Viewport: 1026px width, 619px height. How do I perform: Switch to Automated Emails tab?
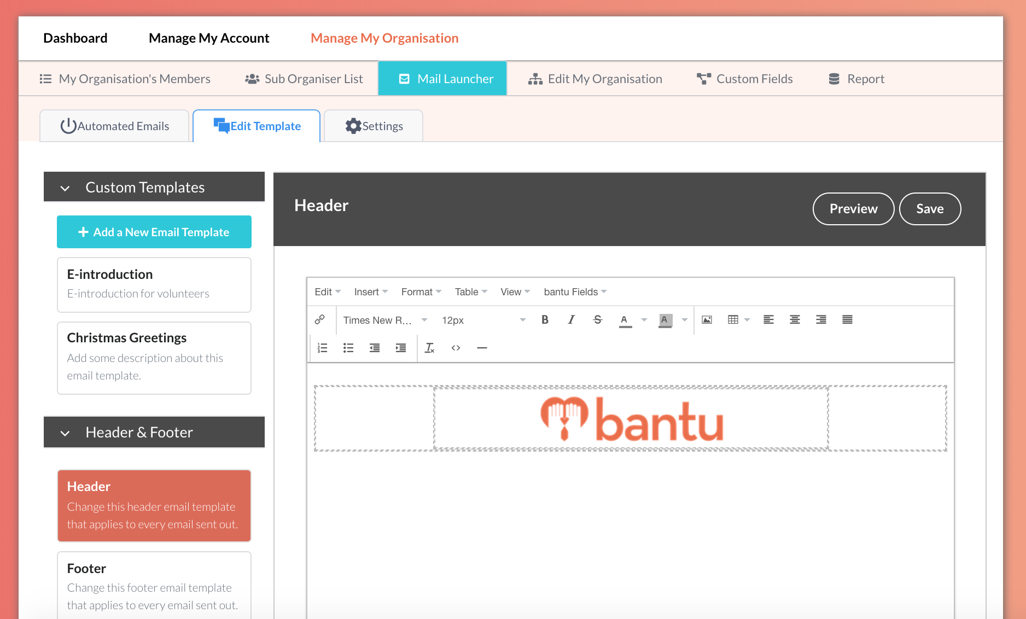click(114, 126)
